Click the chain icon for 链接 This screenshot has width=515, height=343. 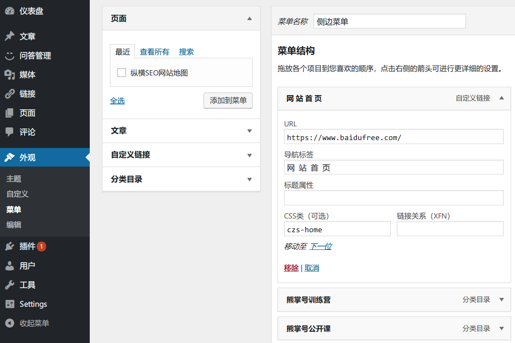pyautogui.click(x=9, y=94)
